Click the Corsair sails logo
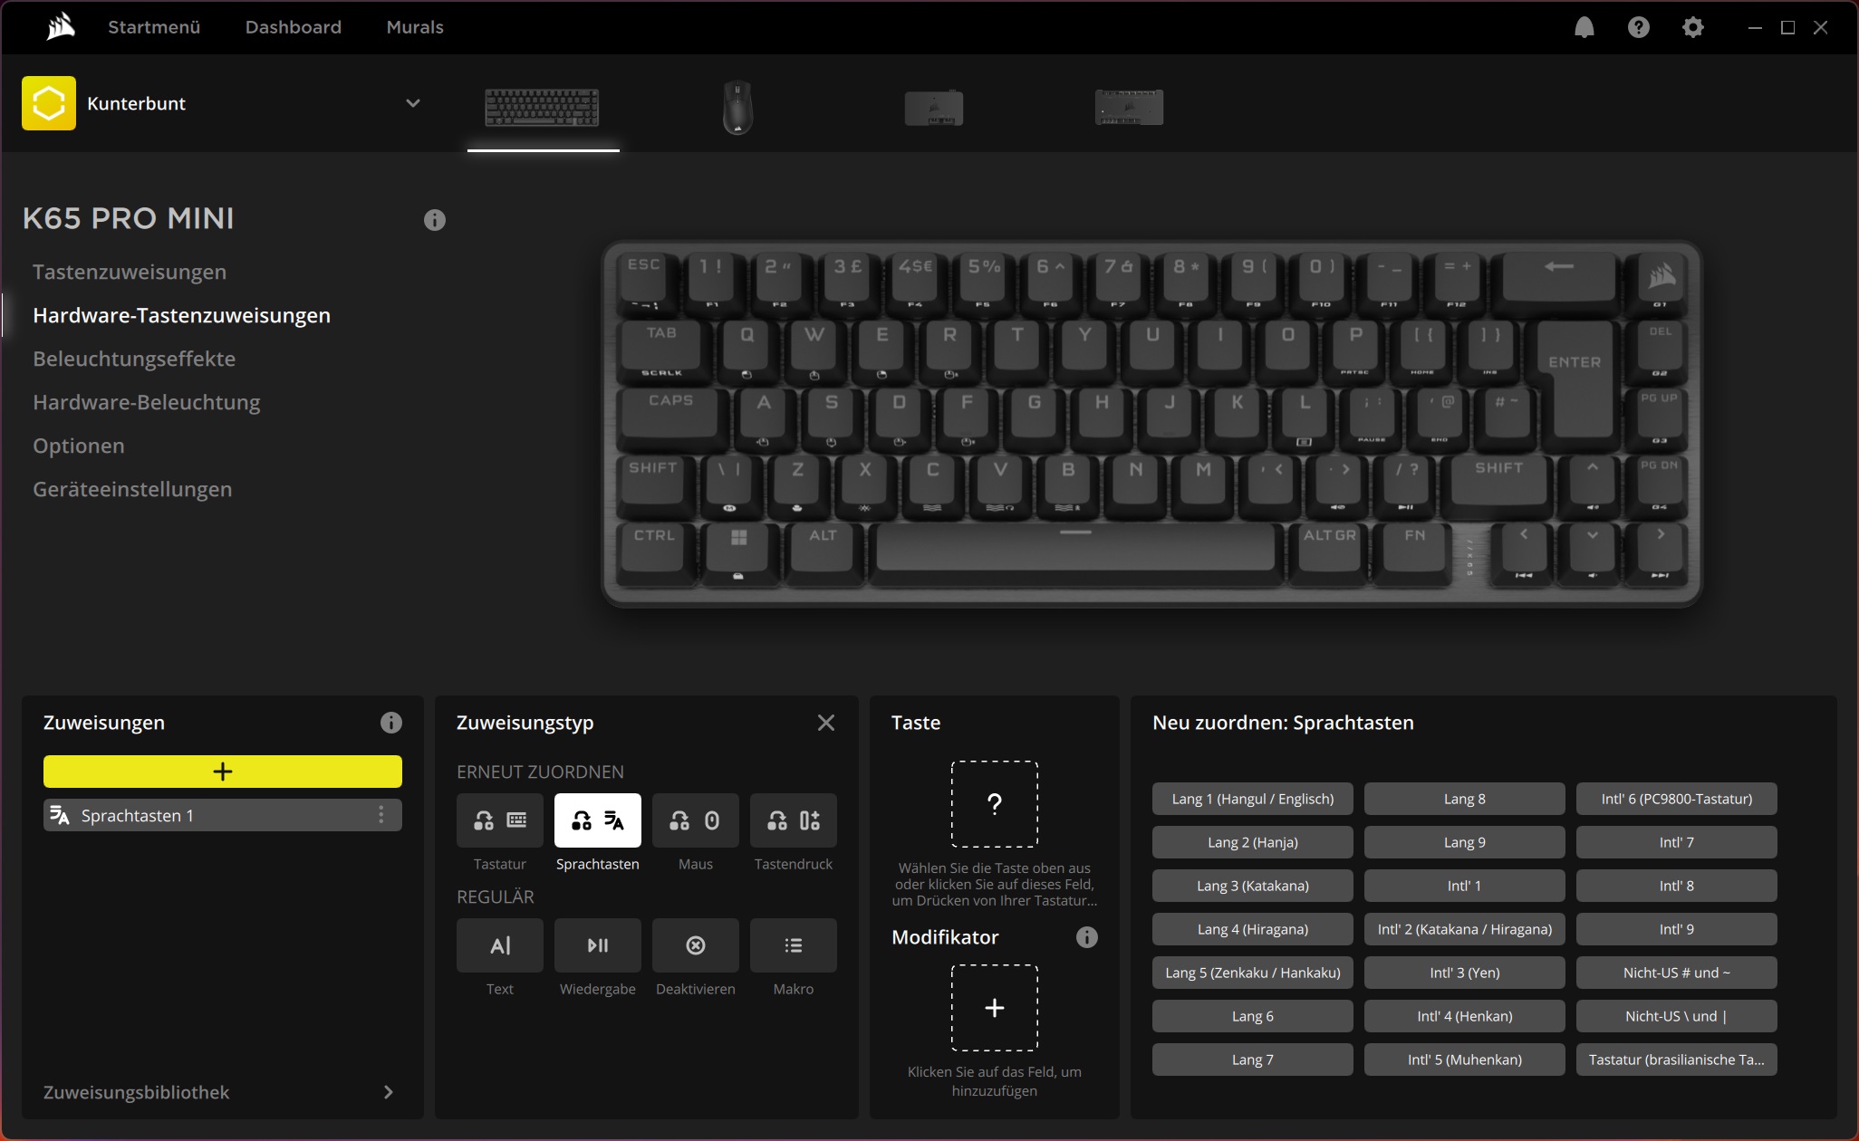The width and height of the screenshot is (1859, 1141). coord(61,27)
